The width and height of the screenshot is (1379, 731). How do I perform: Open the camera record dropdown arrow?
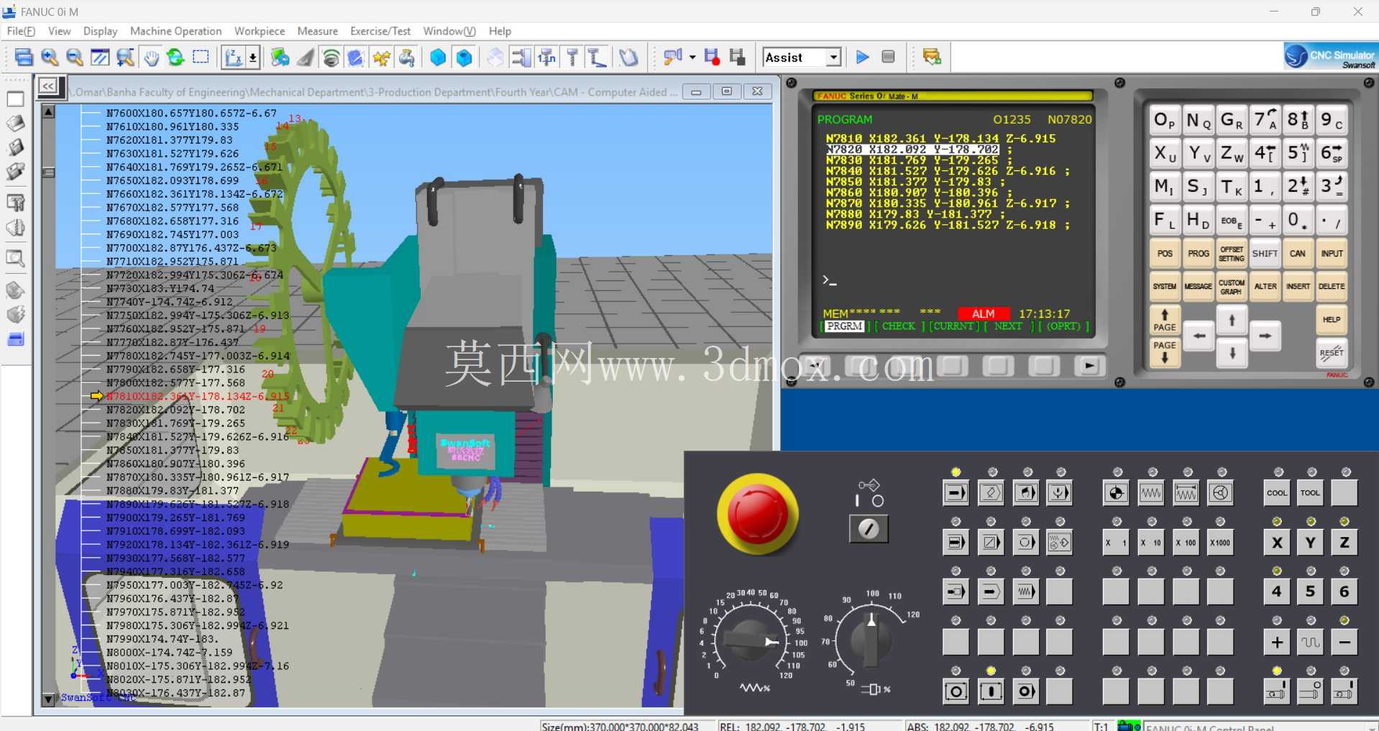692,58
